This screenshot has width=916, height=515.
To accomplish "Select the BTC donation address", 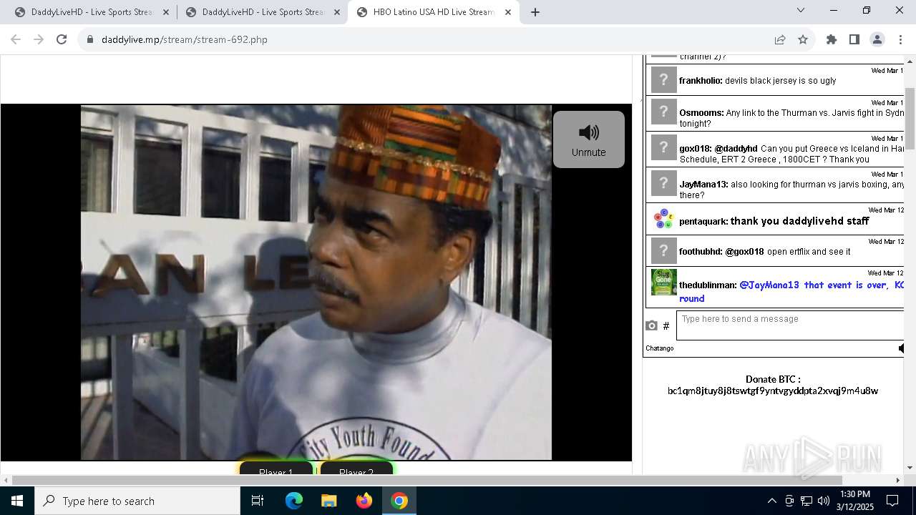I will (x=773, y=391).
